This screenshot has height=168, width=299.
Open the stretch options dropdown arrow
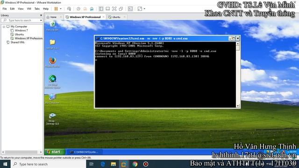[x=144, y=9]
